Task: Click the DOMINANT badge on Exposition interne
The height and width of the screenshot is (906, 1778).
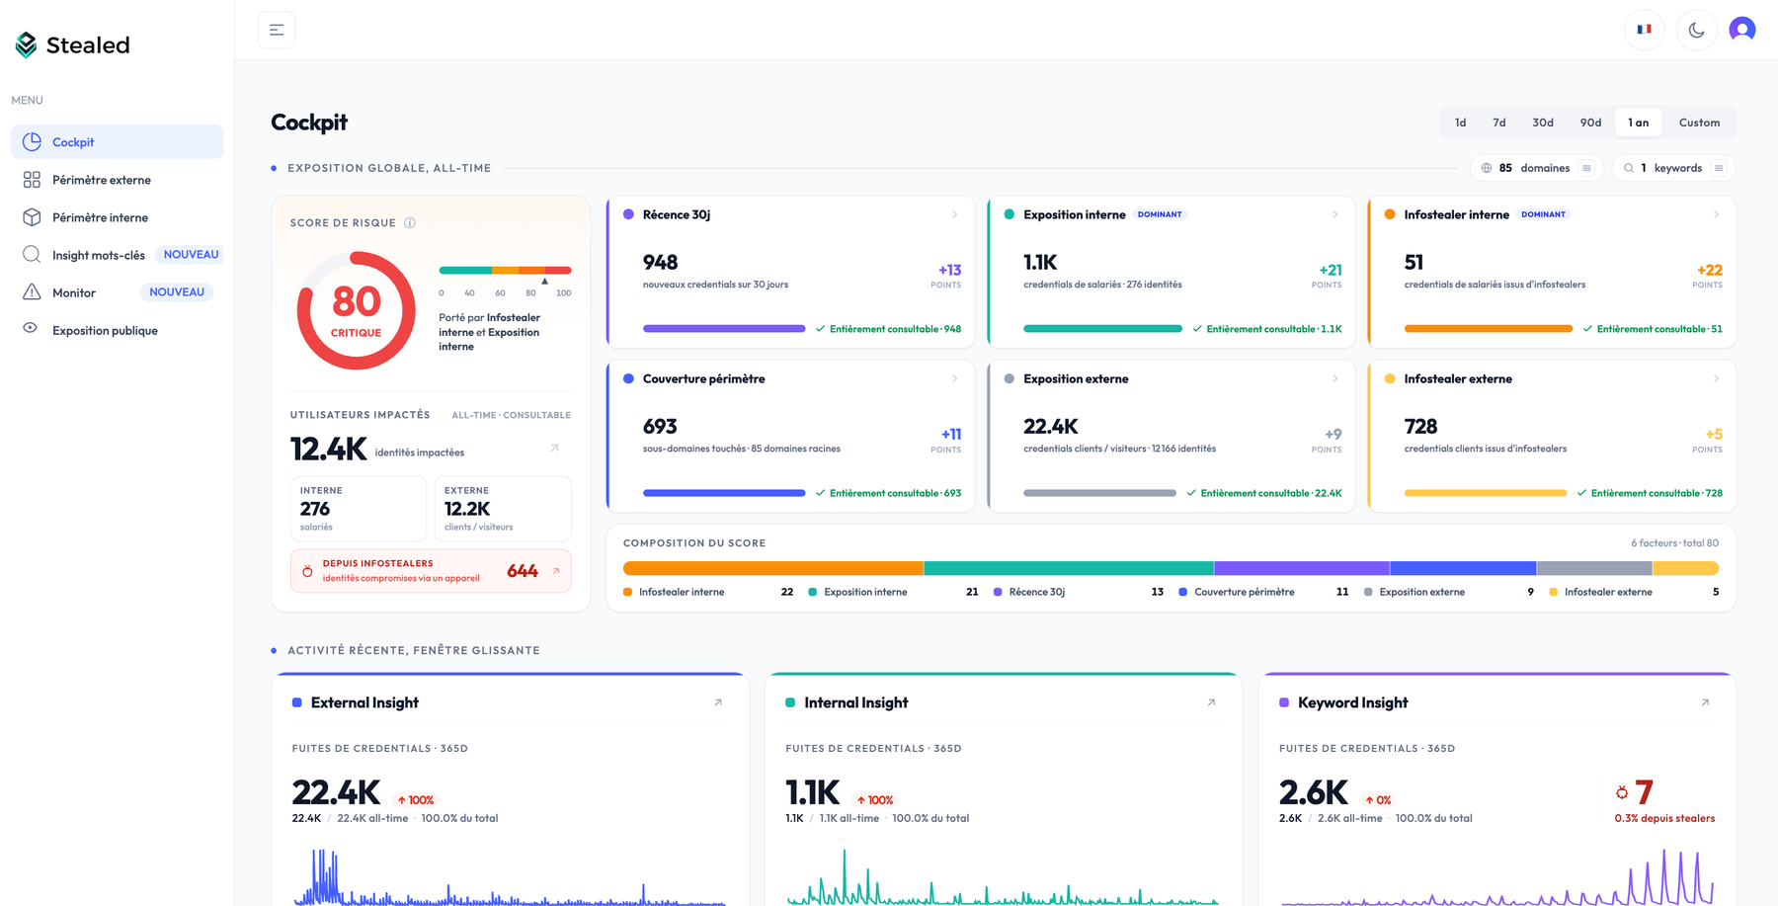Action: [x=1160, y=214]
